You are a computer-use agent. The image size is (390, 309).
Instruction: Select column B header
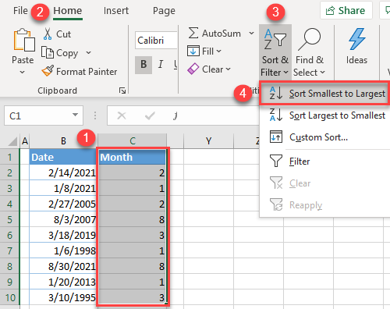[63, 141]
